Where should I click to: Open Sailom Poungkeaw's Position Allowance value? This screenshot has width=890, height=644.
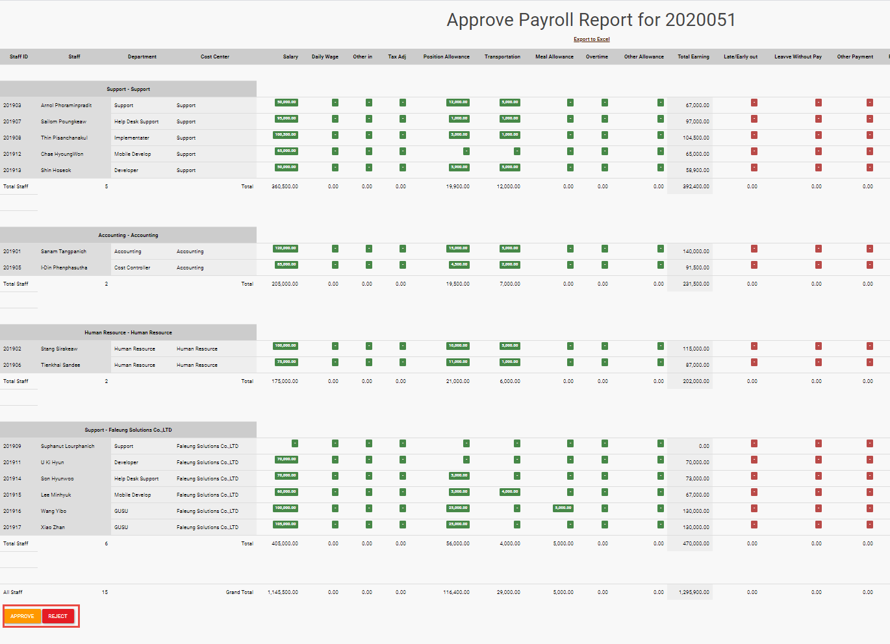point(458,118)
